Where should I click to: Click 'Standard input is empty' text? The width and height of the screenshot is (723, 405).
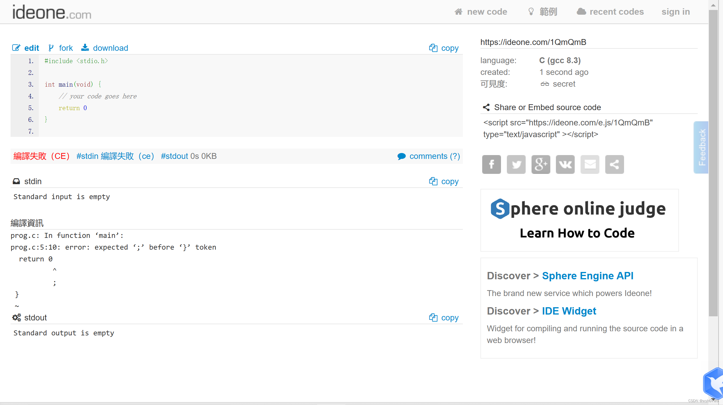tap(62, 196)
